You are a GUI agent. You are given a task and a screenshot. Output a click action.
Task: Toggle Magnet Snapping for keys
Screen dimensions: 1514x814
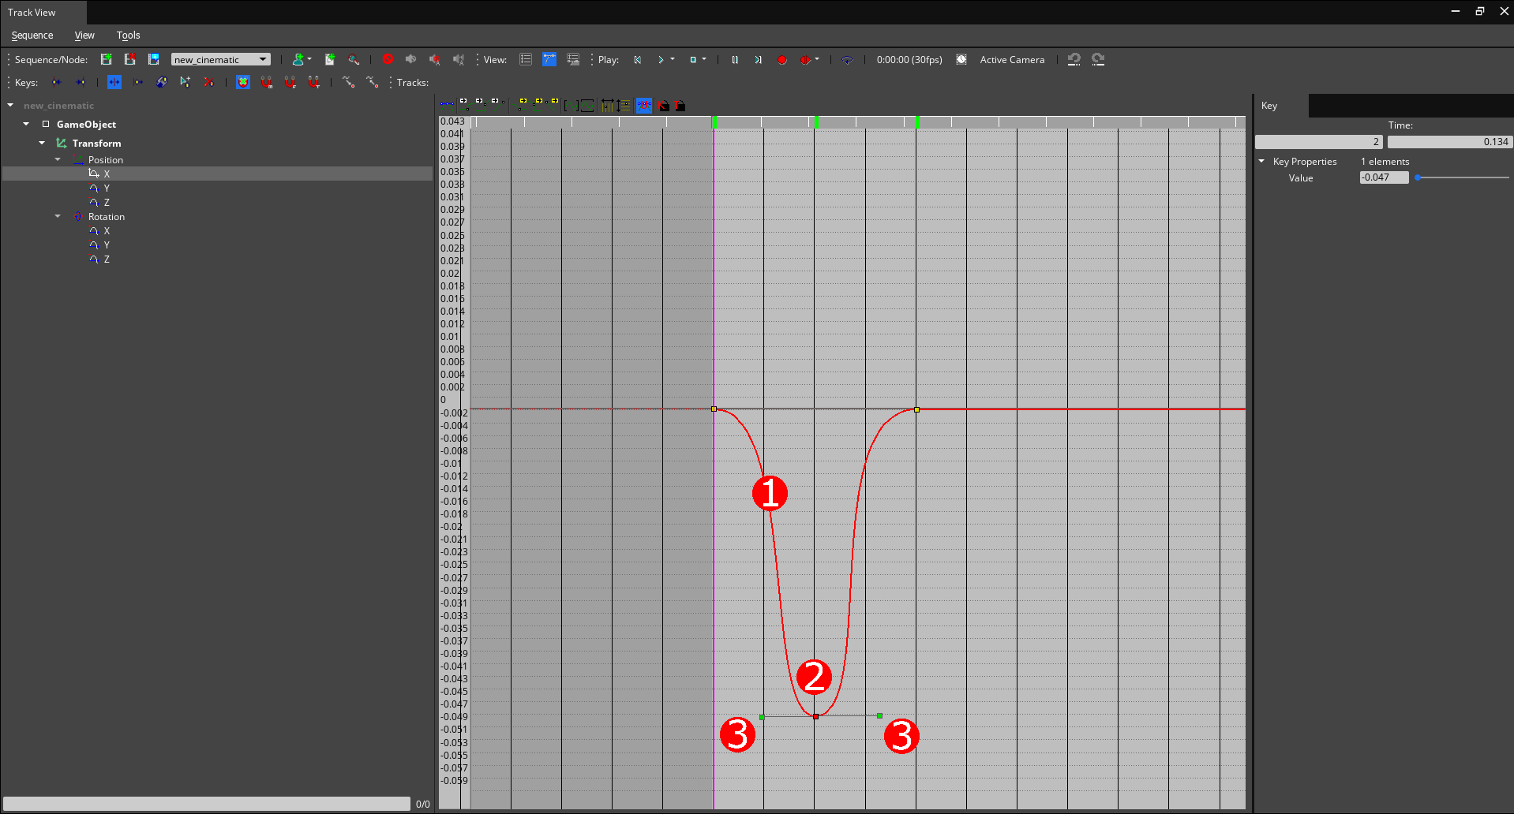tap(267, 82)
